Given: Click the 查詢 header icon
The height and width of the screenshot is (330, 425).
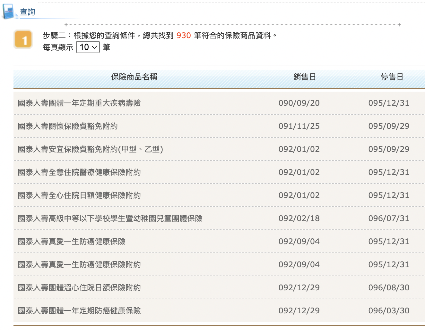Looking at the screenshot, I should point(9,11).
